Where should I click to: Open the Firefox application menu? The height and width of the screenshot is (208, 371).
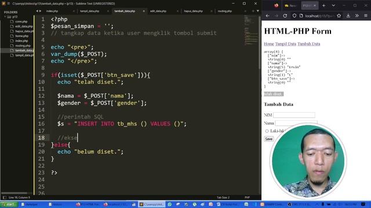(366, 16)
